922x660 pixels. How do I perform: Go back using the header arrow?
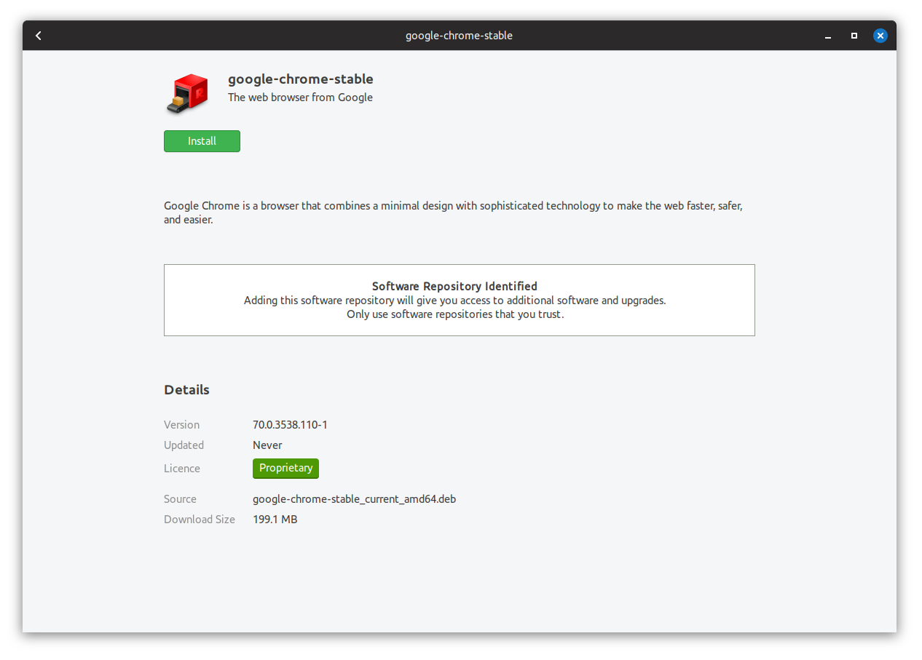[x=39, y=36]
